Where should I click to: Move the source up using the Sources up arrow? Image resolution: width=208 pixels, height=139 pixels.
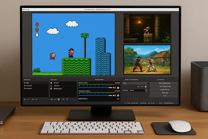coord(63,99)
